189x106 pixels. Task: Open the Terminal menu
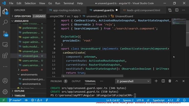(69, 3)
